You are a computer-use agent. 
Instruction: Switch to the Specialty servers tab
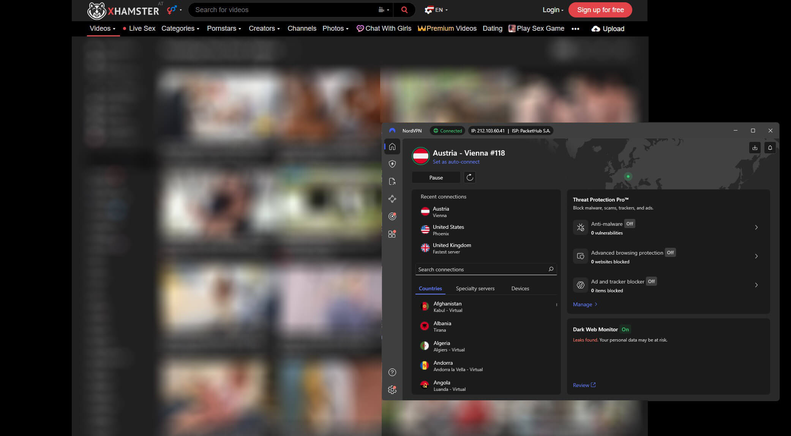475,288
